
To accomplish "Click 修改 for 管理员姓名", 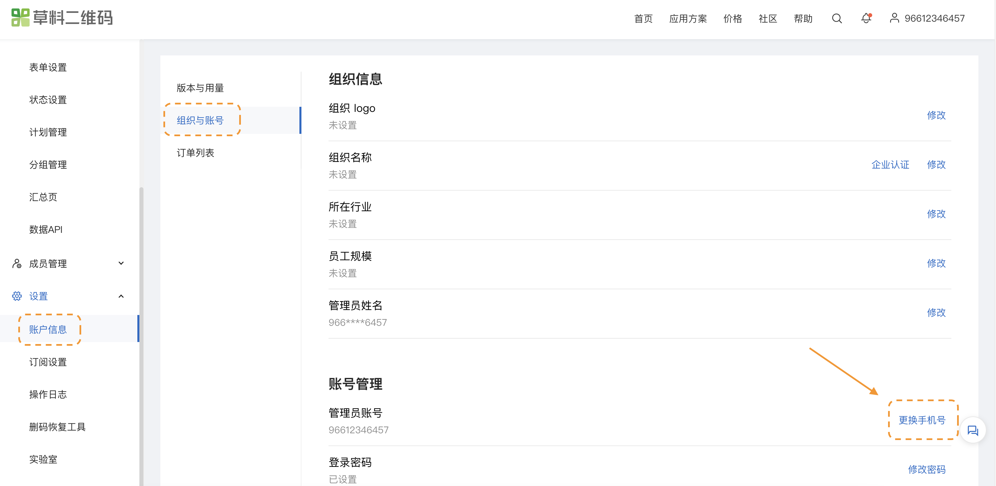I will [x=936, y=313].
